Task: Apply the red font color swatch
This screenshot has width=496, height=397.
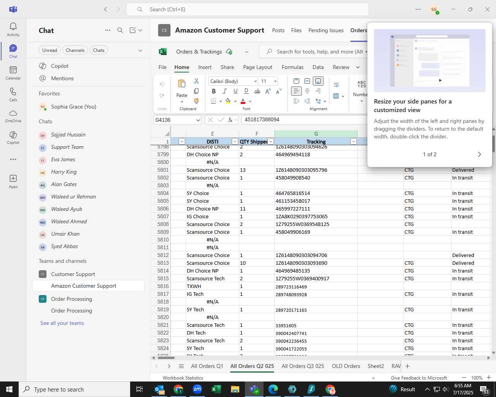Action: tap(243, 101)
